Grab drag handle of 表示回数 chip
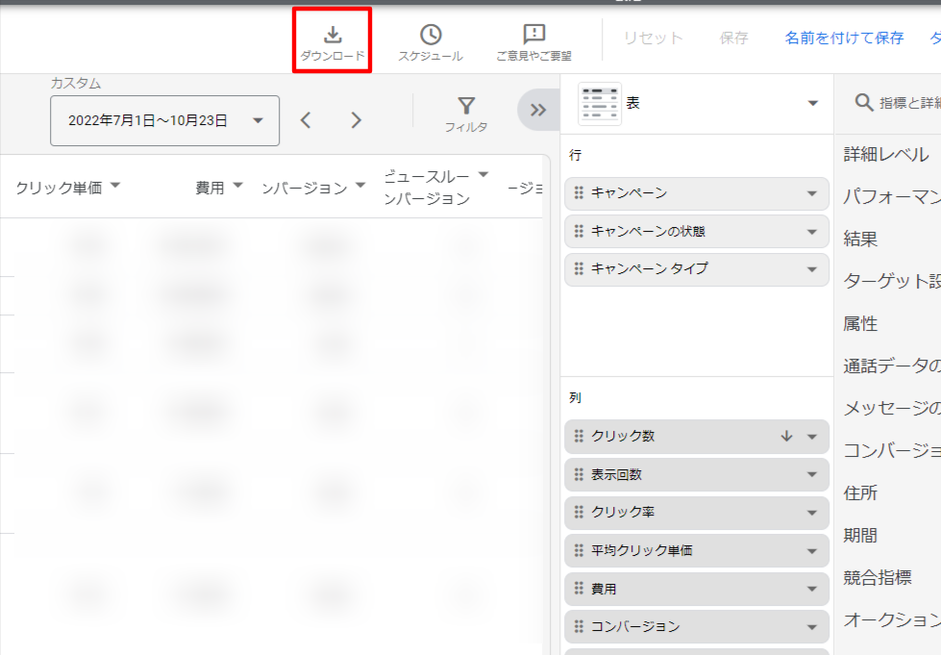The width and height of the screenshot is (941, 655). pos(579,474)
